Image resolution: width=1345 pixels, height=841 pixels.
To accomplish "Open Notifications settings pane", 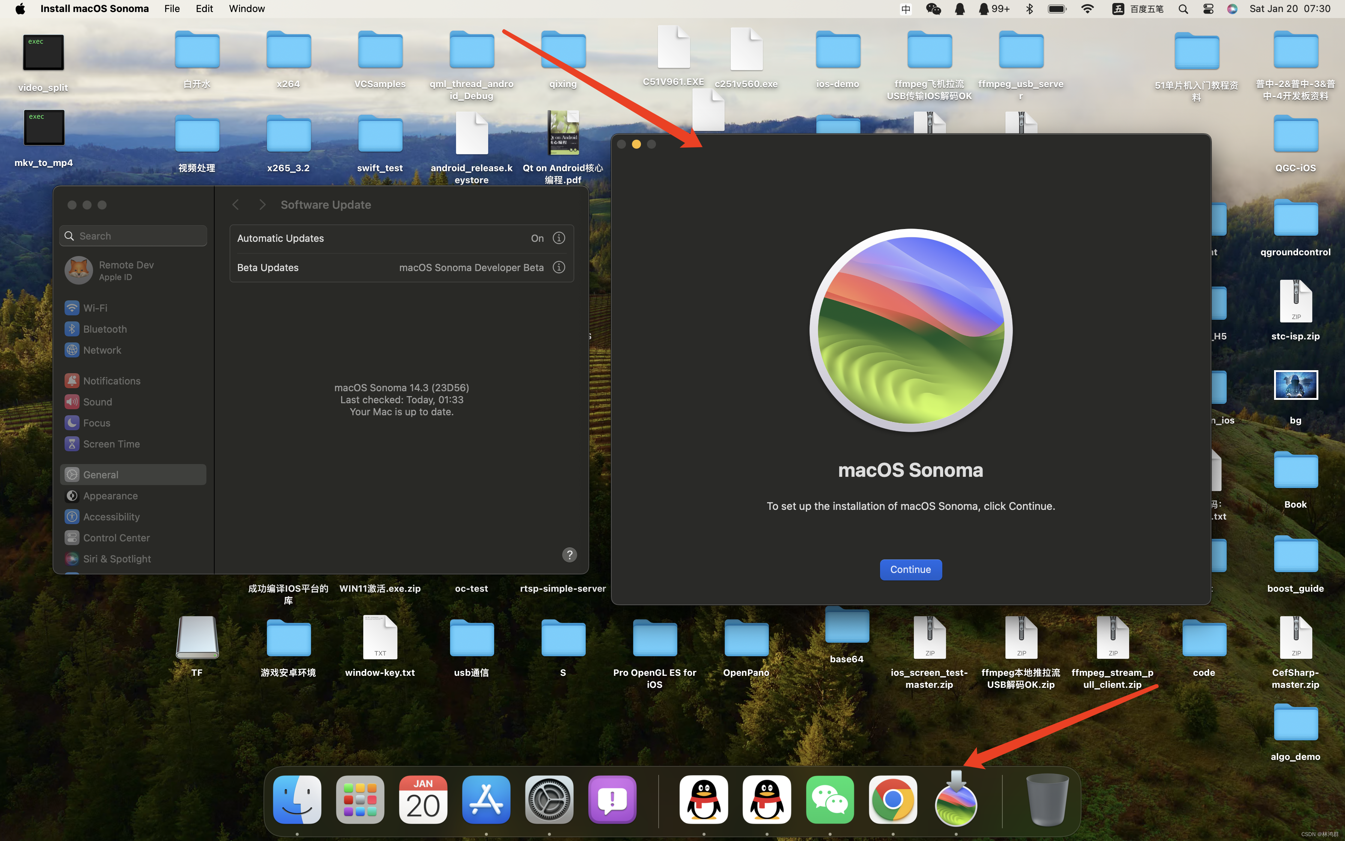I will click(x=112, y=380).
